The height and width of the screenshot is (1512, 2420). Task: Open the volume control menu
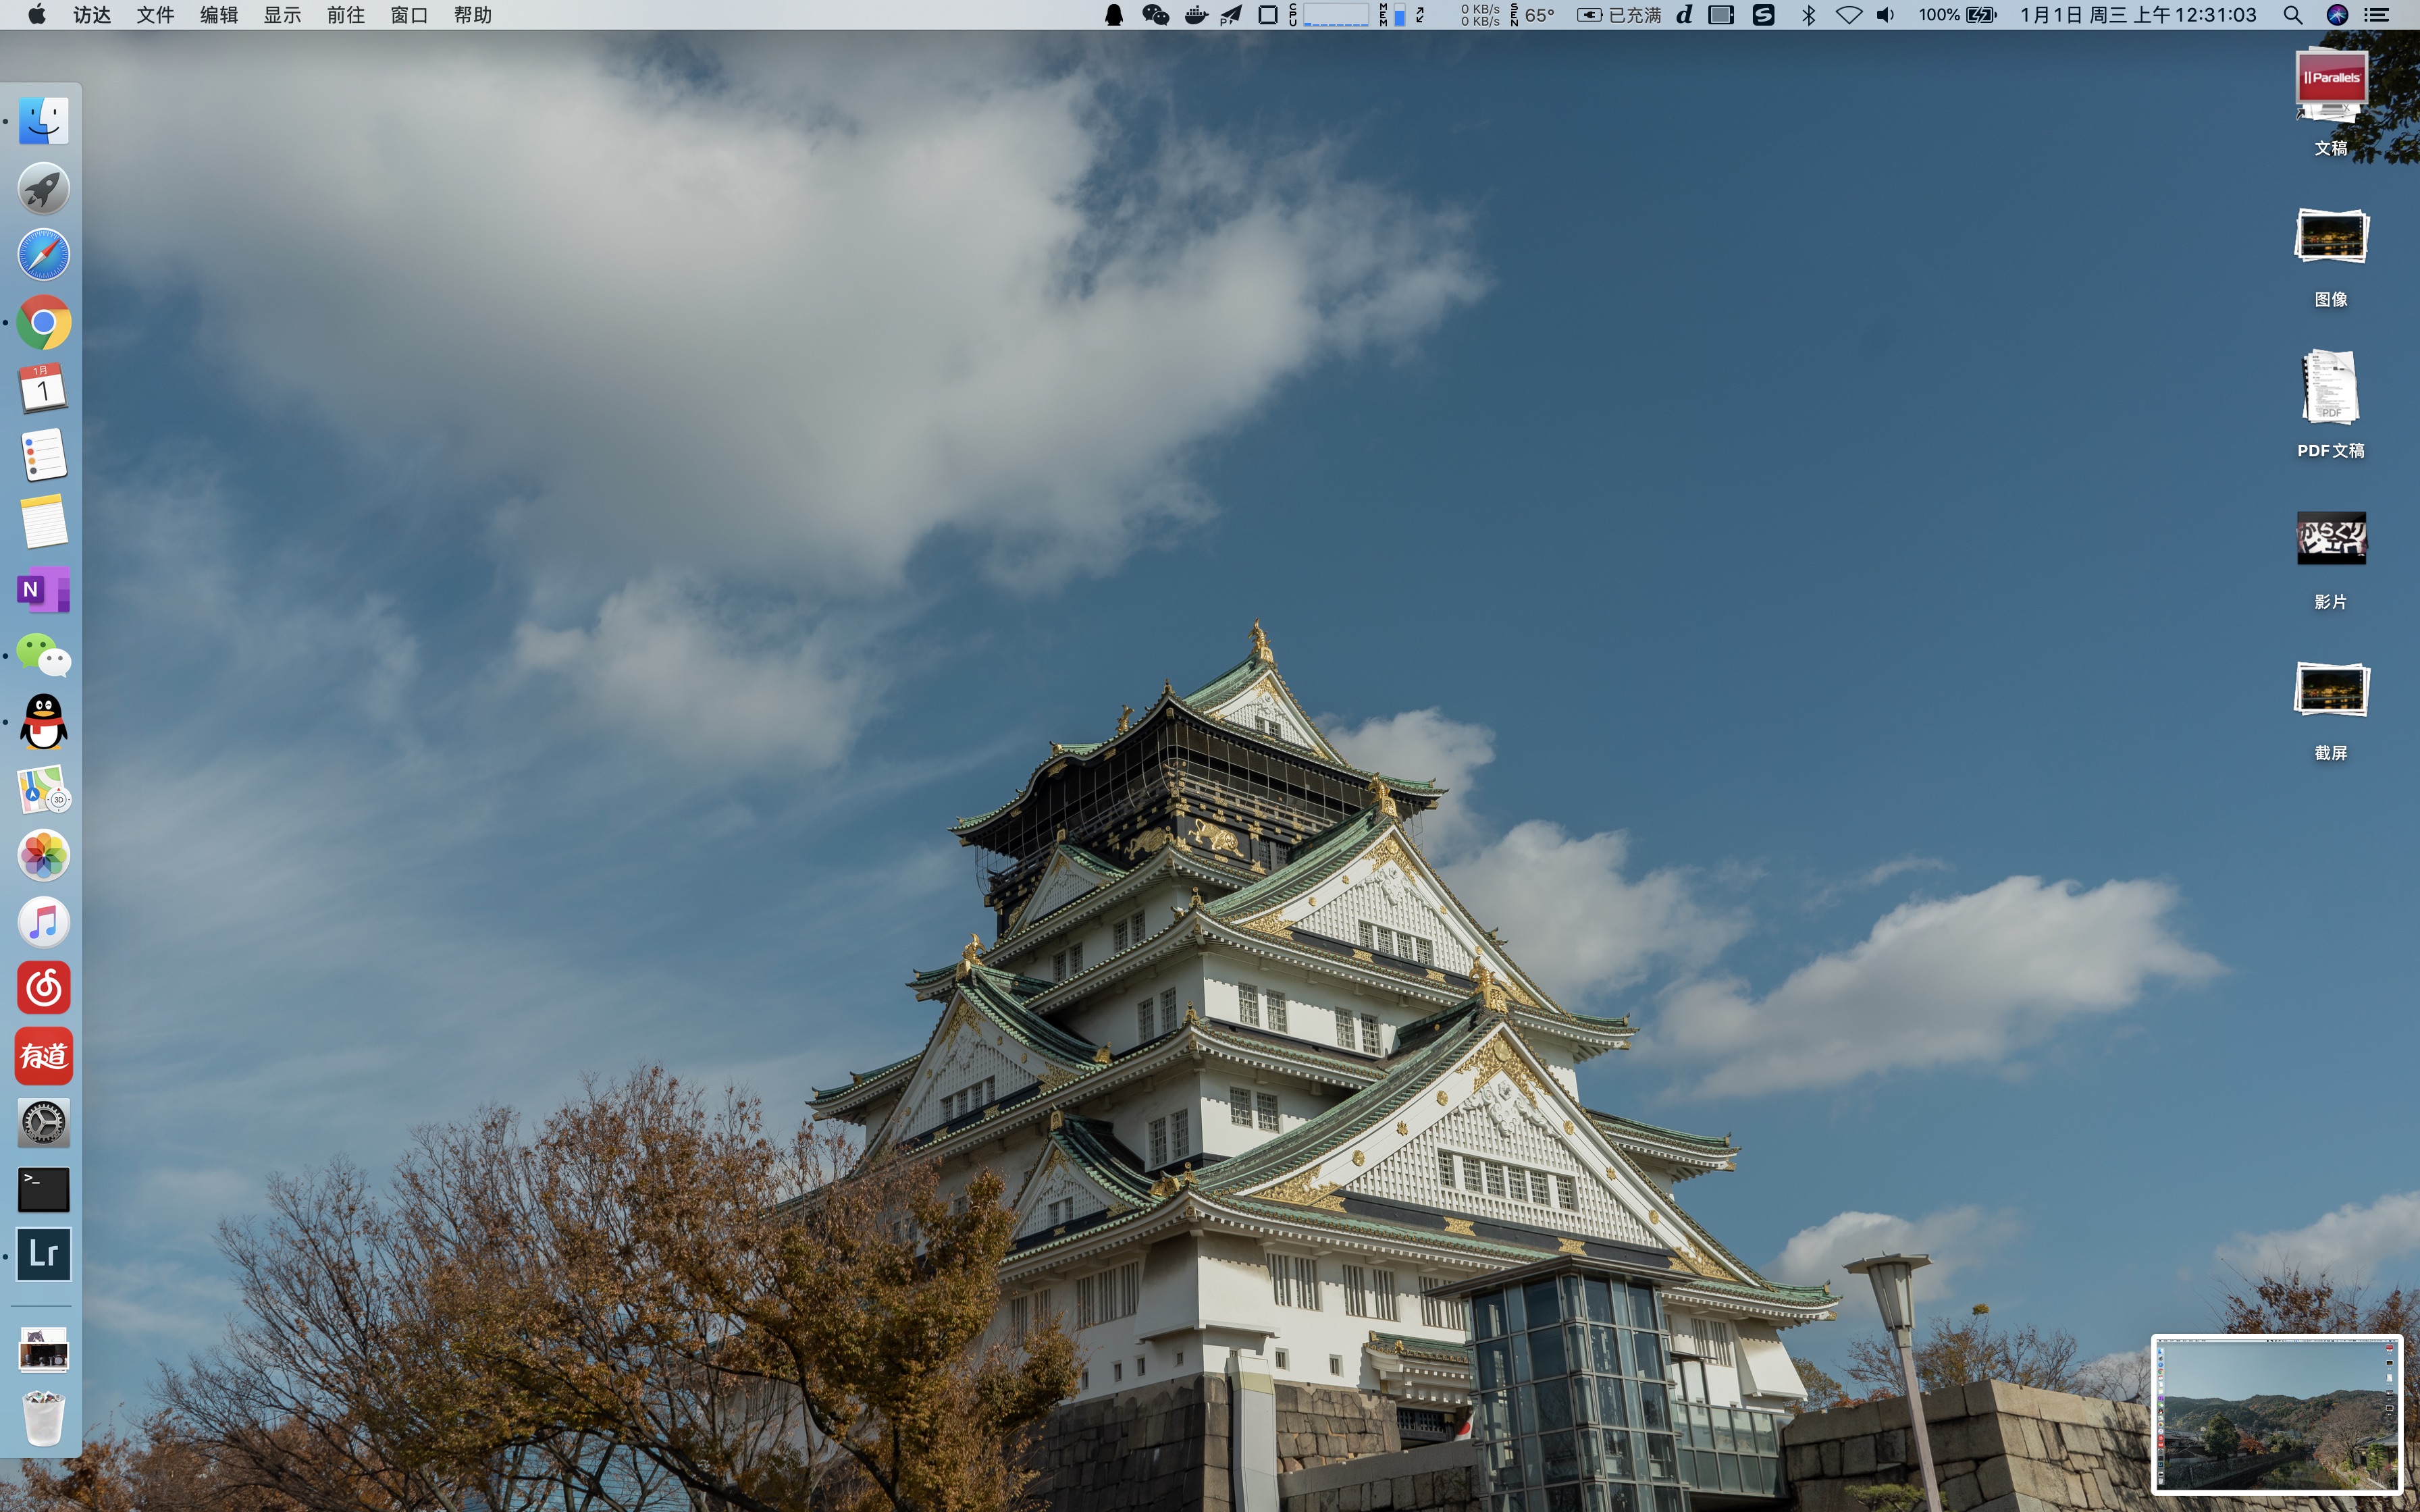coord(1885,15)
